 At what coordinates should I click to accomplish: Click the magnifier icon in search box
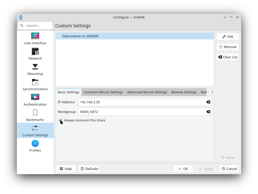pos(22,26)
